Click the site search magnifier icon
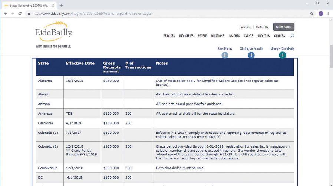 pos(292,35)
